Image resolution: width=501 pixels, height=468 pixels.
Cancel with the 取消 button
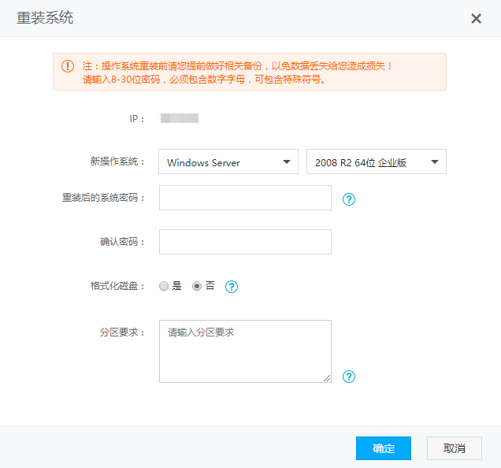(454, 448)
